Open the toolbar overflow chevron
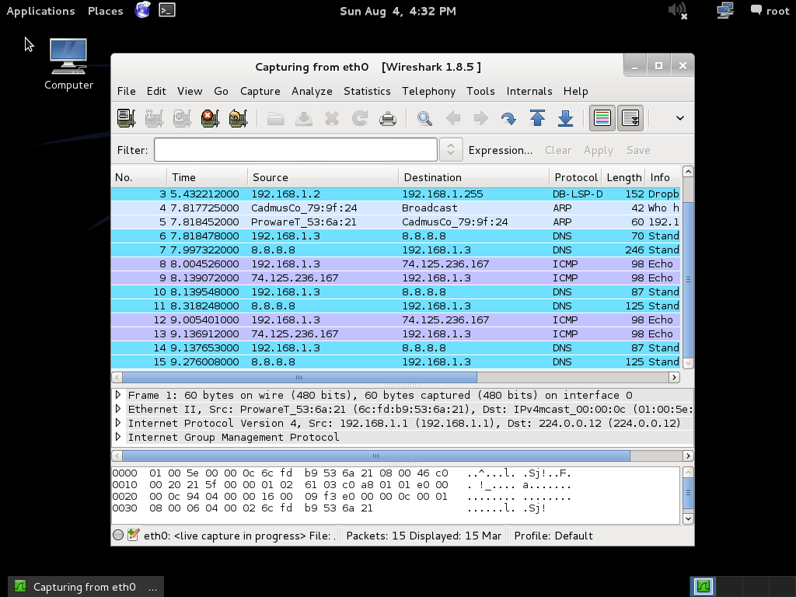796x597 pixels. click(x=679, y=118)
